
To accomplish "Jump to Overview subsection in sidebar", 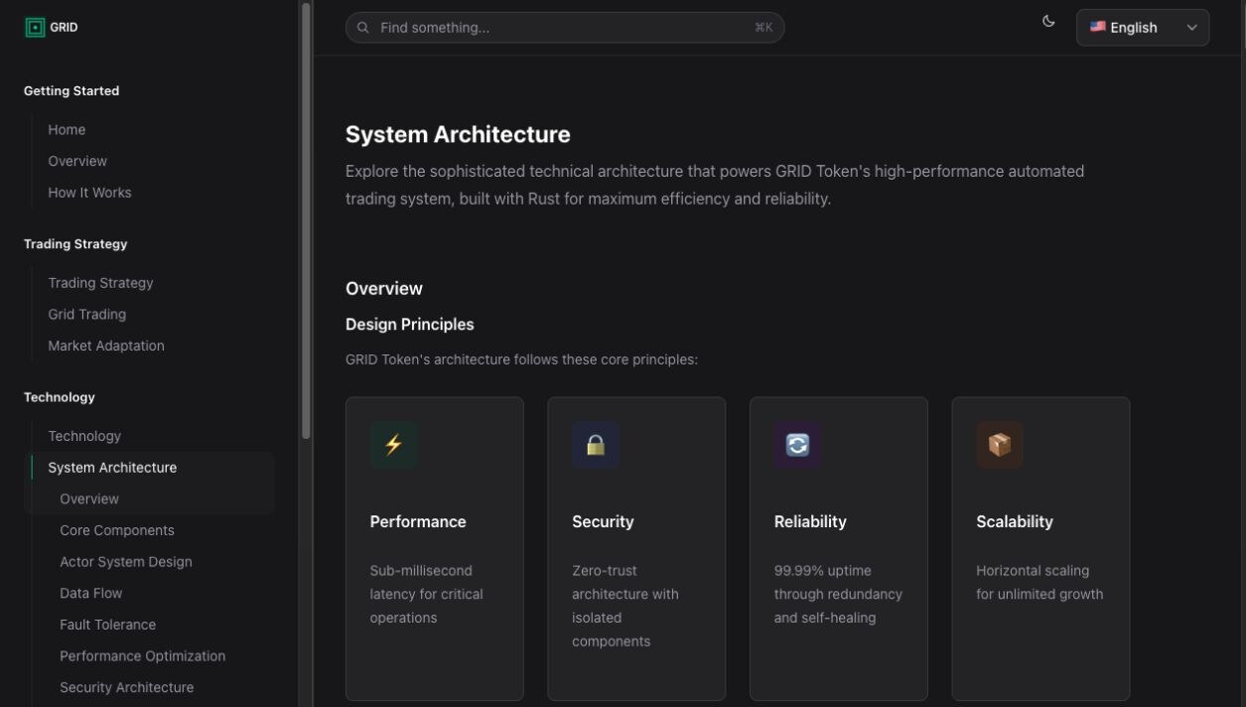I will point(89,499).
